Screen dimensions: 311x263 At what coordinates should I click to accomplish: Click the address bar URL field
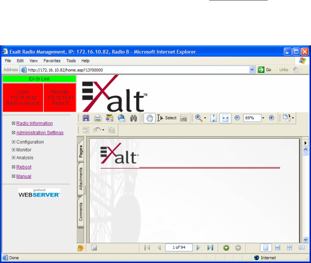pos(135,70)
